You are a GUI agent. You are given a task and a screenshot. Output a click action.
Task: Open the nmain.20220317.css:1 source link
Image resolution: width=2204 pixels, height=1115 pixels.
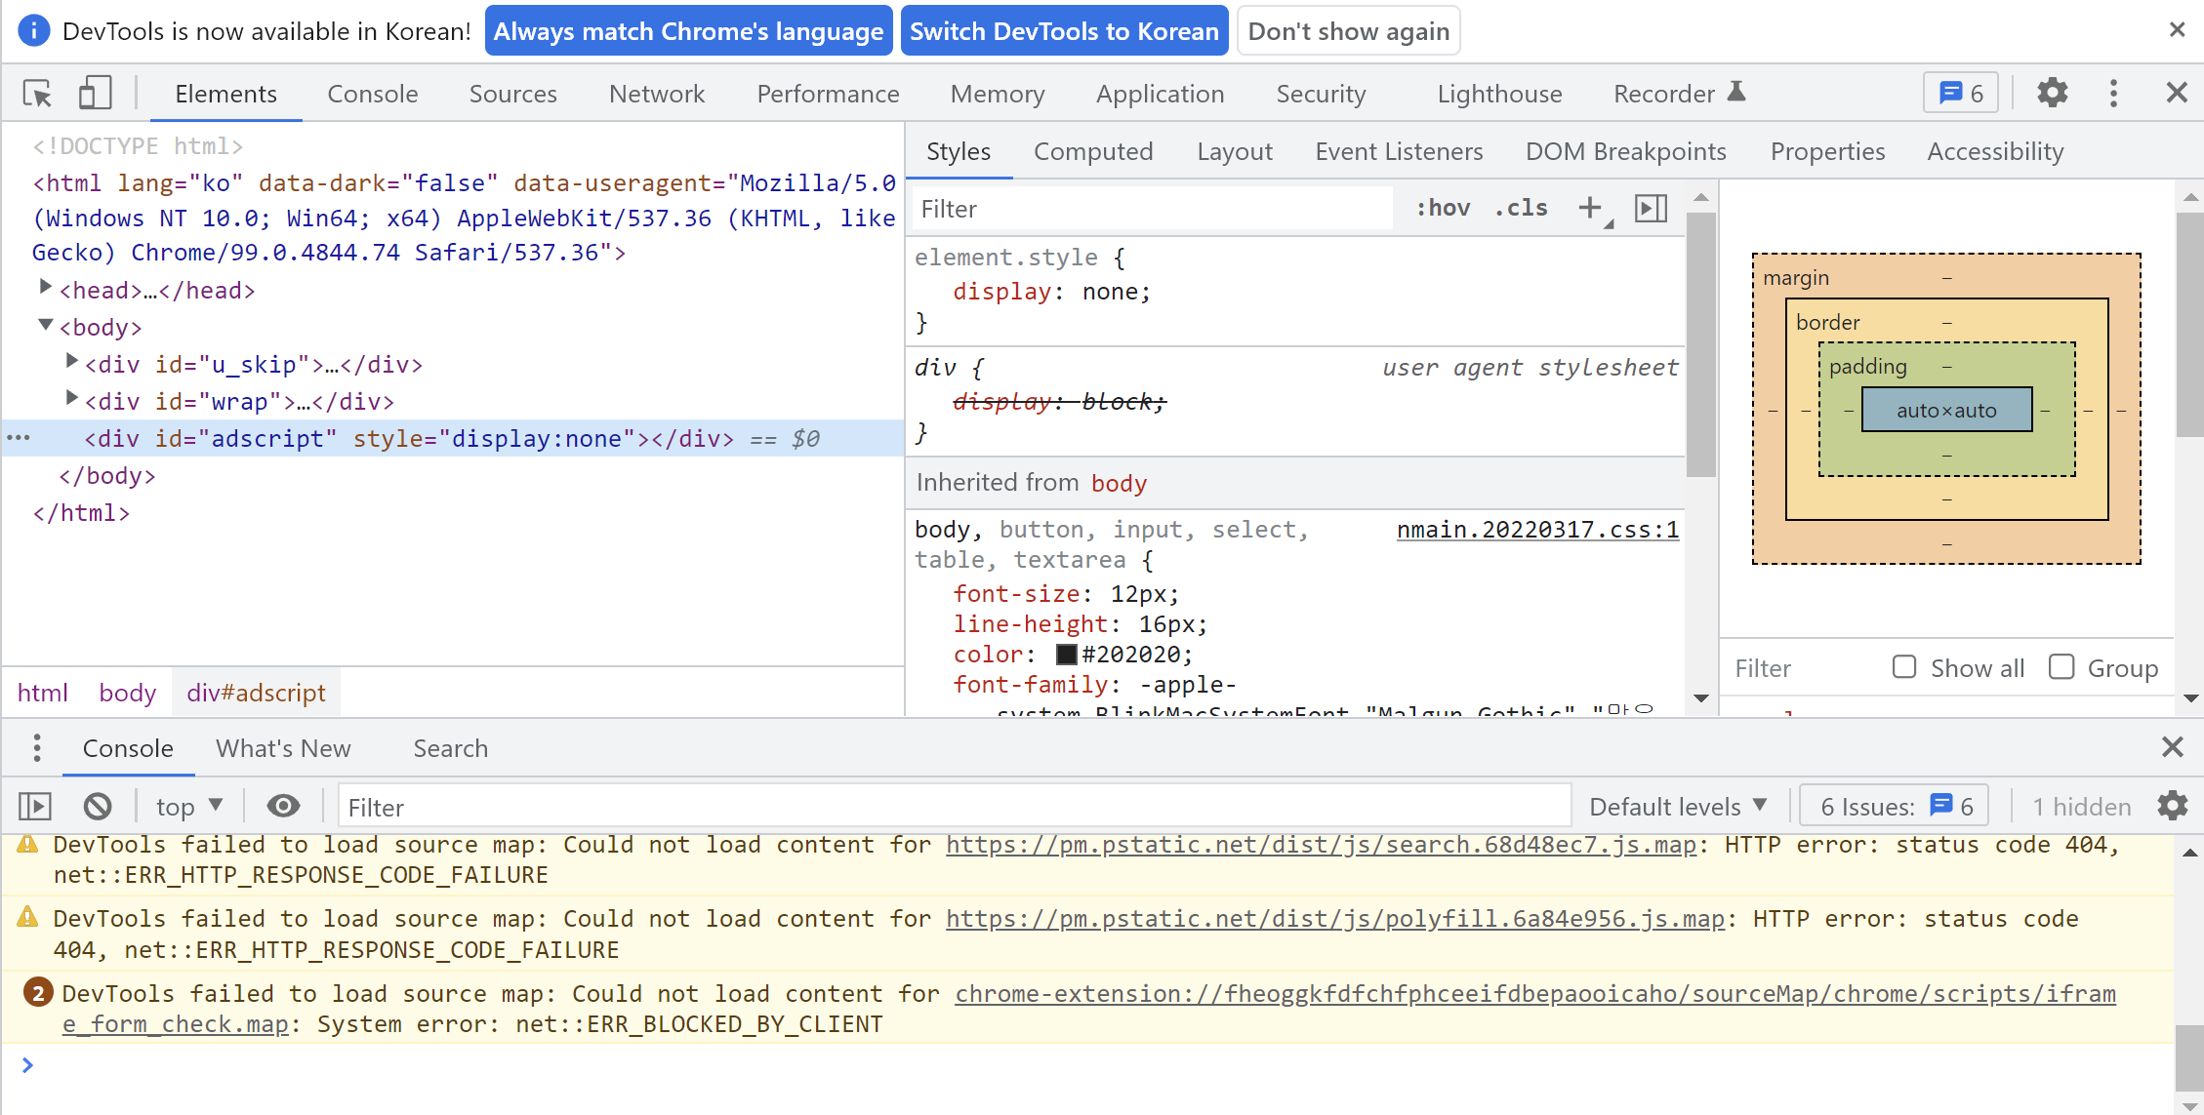tap(1537, 530)
